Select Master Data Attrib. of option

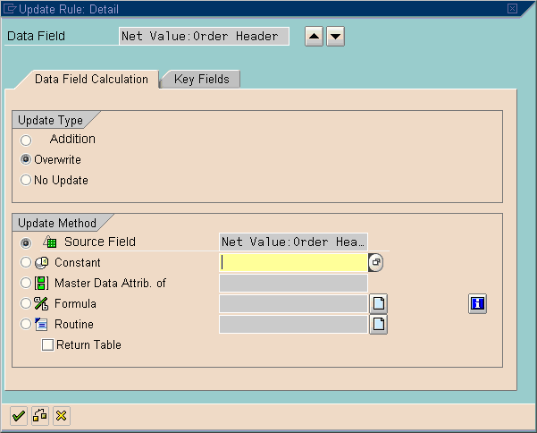(26, 284)
